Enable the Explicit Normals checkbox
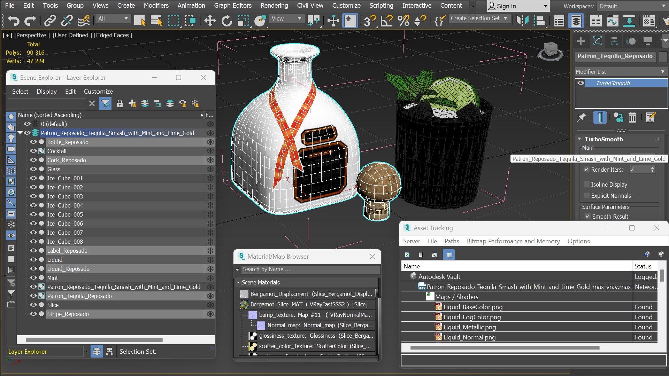Screen dimensions: 669x376 coord(587,195)
